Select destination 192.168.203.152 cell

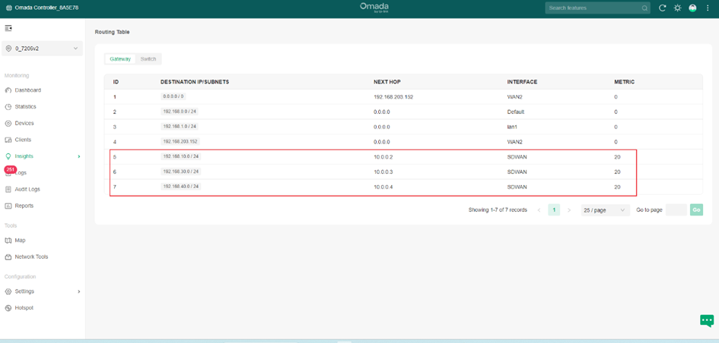pyautogui.click(x=180, y=141)
